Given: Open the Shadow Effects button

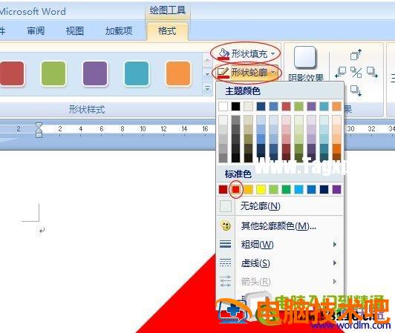Looking at the screenshot, I should click(x=305, y=63).
